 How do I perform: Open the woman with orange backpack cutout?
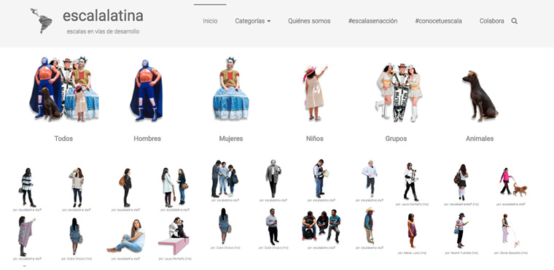(x=126, y=188)
